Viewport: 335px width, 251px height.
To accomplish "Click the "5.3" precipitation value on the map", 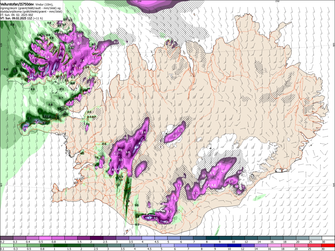I will pos(54,71).
